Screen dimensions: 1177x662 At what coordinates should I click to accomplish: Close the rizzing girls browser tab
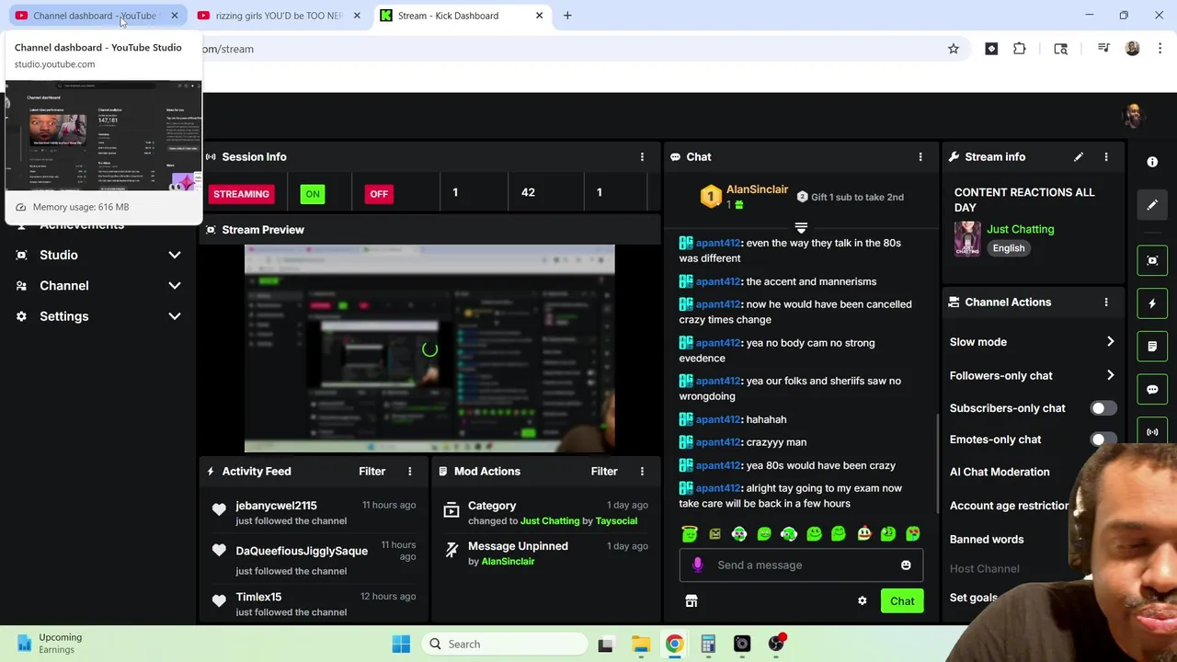[x=357, y=16]
